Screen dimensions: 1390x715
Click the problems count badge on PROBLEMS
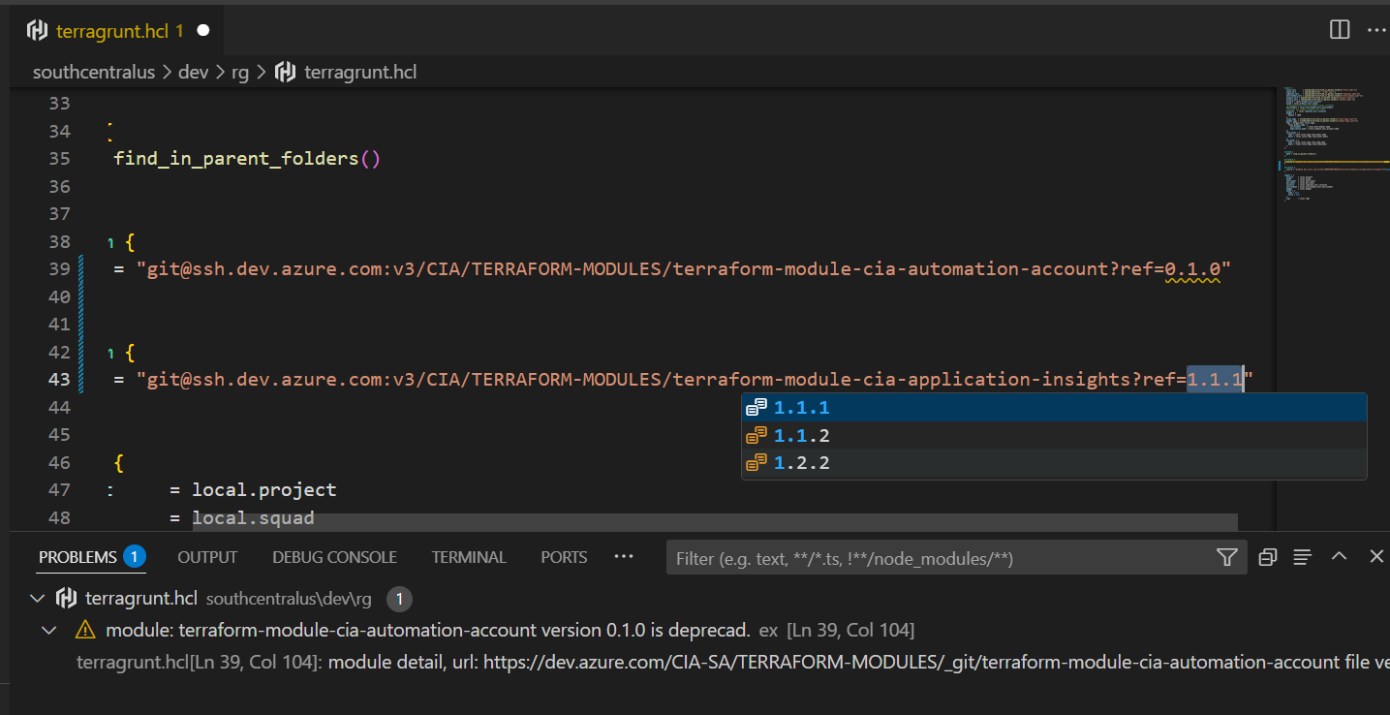135,557
